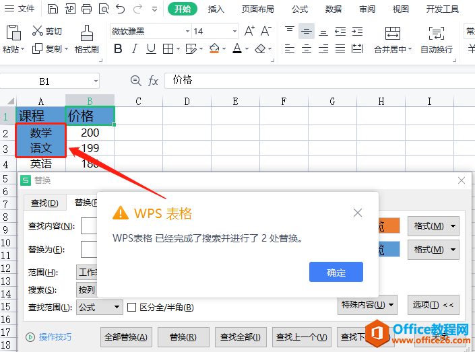Screen dimensions: 475x352
Task: Click the Undo arrow
Action: (120, 9)
